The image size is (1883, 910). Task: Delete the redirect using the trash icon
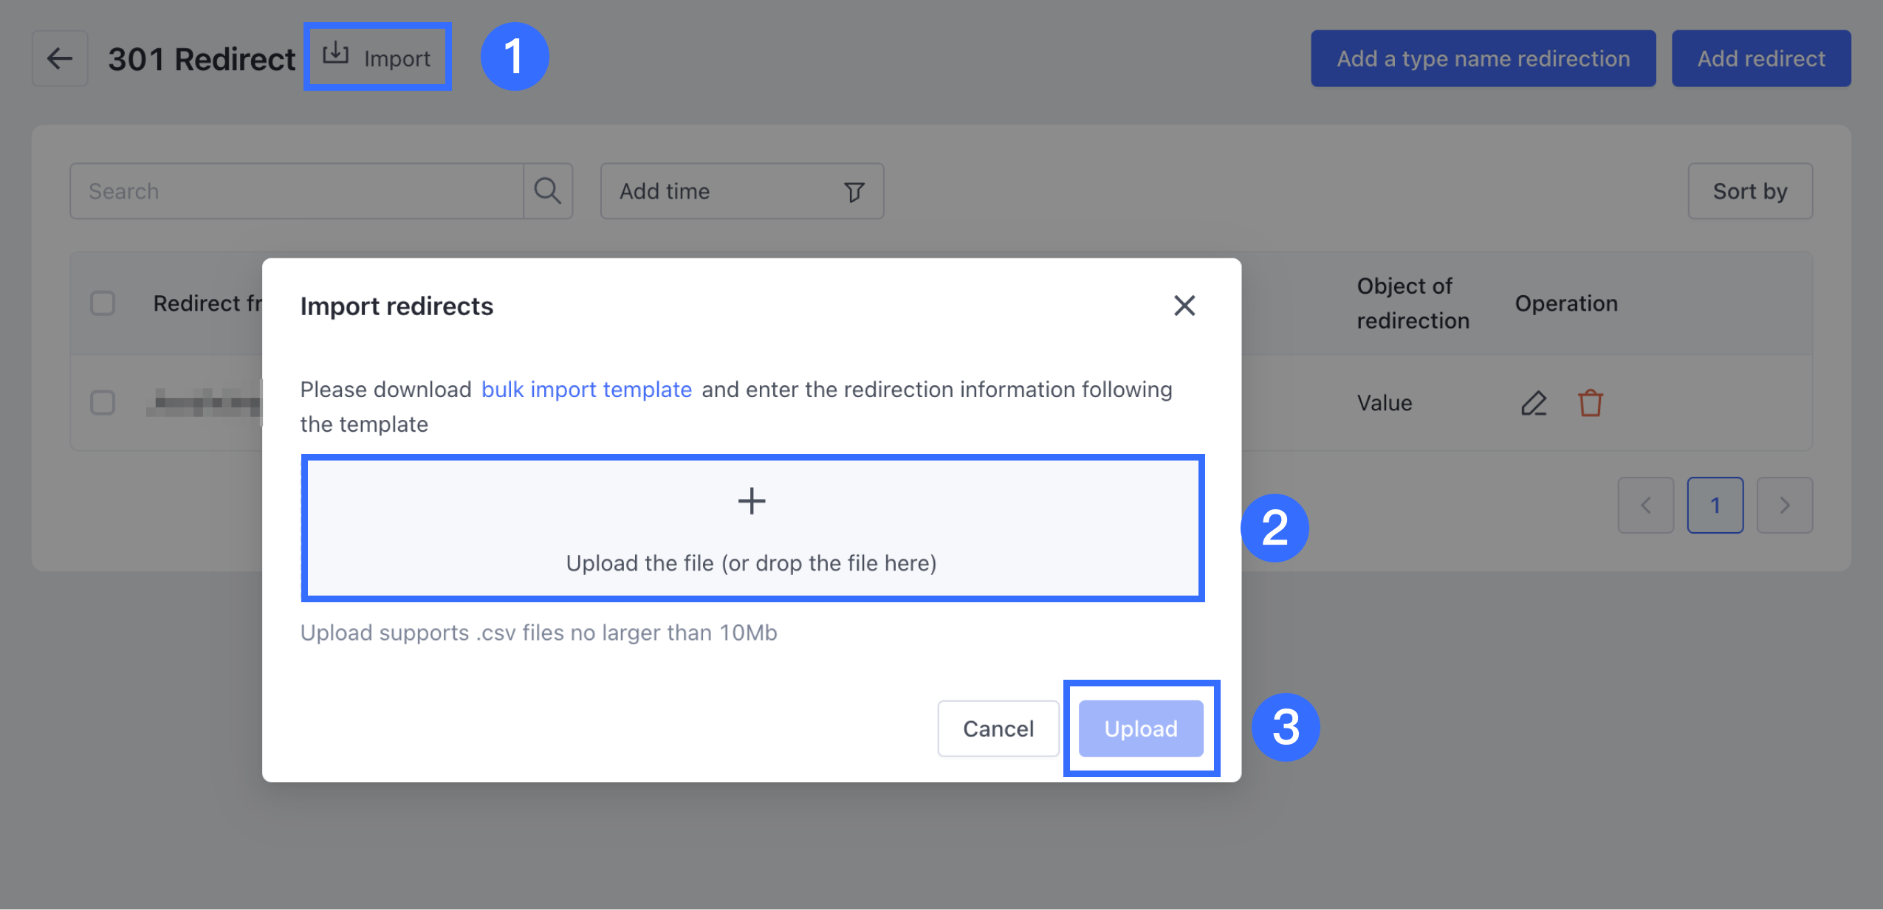click(1591, 403)
